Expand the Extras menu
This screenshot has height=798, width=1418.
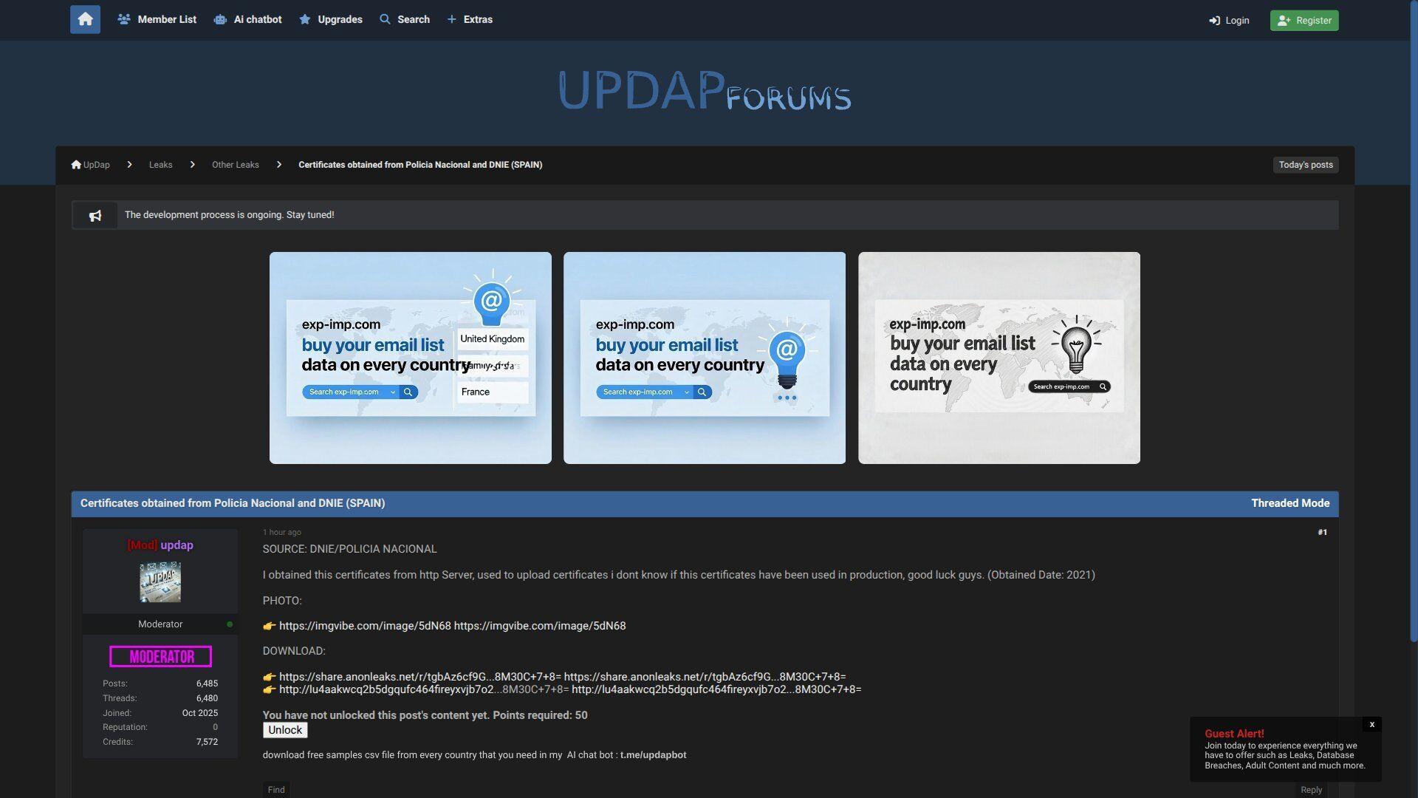click(470, 19)
